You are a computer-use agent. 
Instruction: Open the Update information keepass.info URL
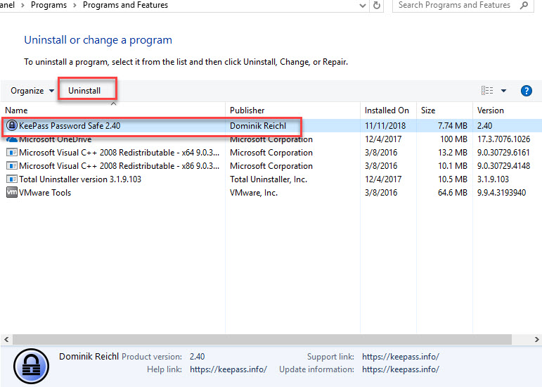(x=401, y=369)
